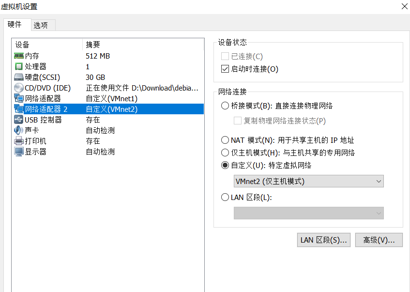
Task: Choose the NAT 模式 radio option
Action: point(225,140)
